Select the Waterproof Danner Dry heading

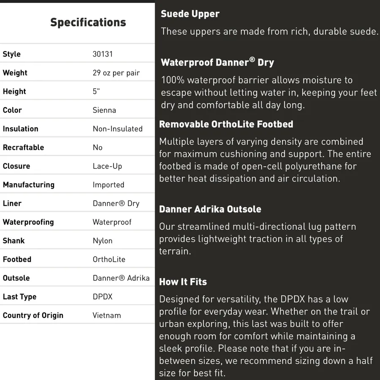[x=217, y=62]
